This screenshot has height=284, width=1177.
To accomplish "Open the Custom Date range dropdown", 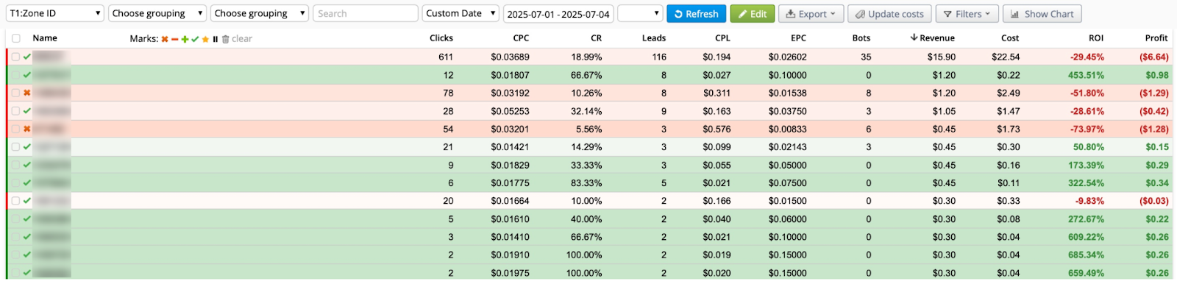I will [461, 13].
